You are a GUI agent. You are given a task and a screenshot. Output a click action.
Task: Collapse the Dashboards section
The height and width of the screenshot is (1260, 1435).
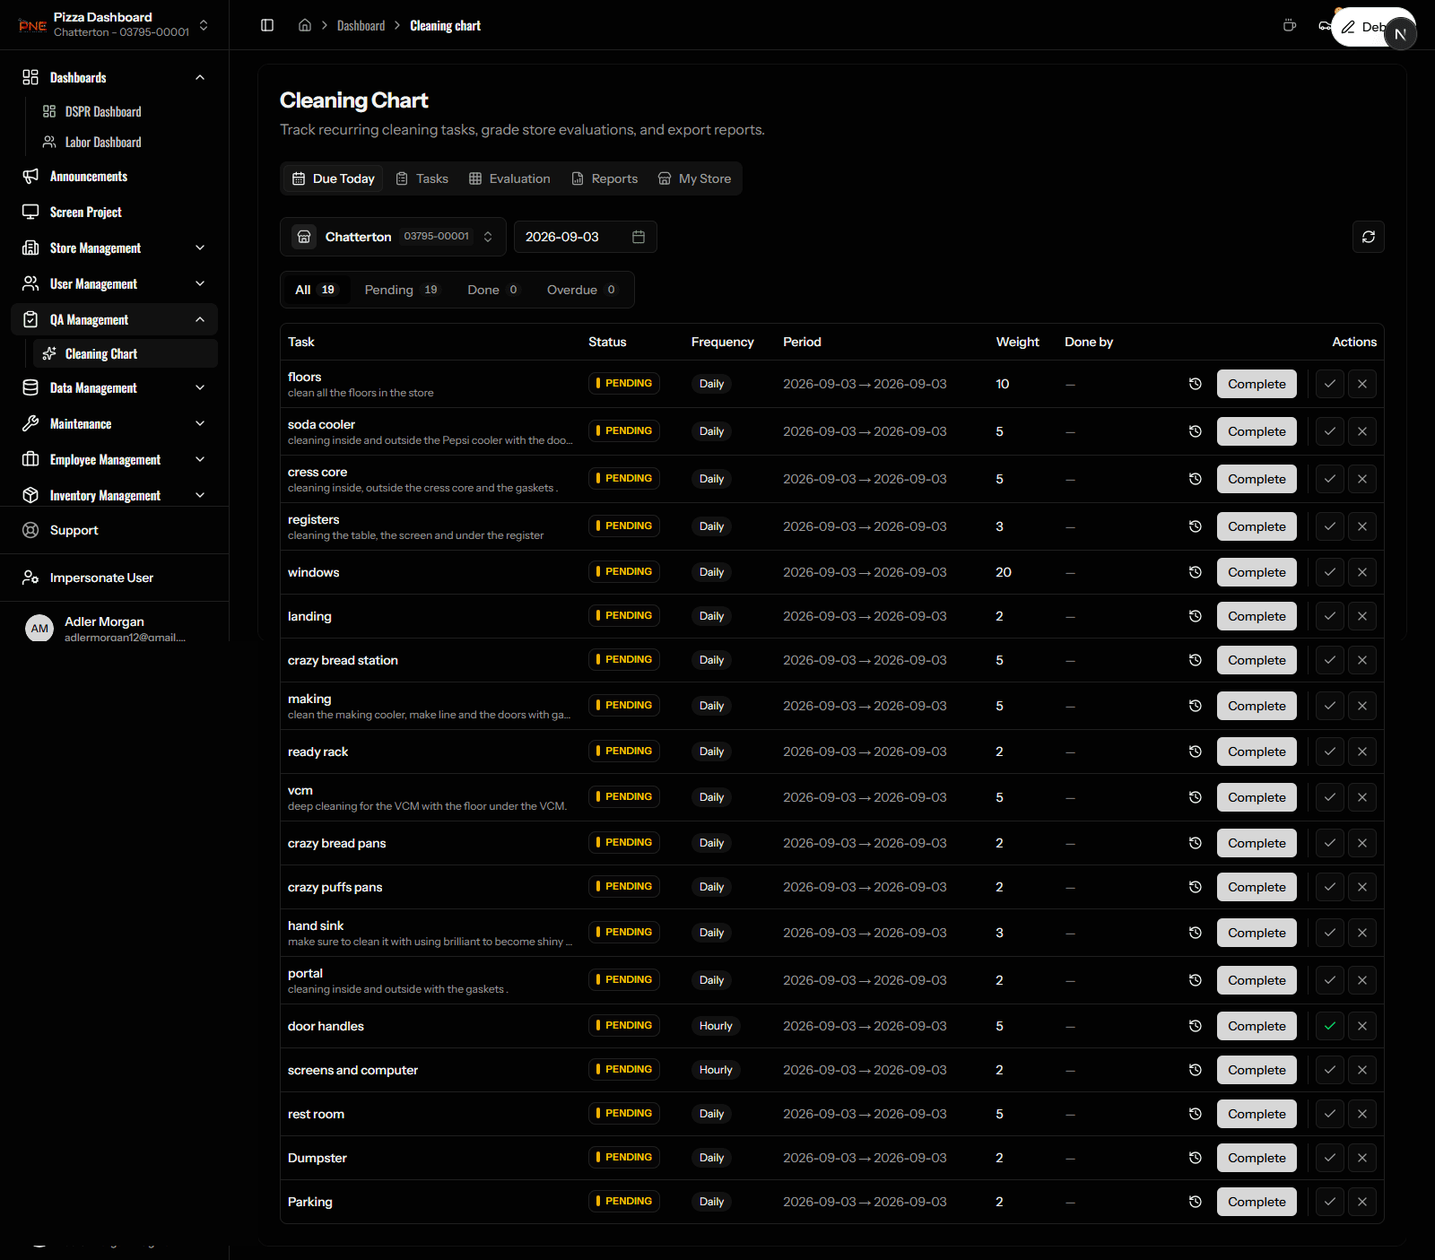click(x=114, y=77)
